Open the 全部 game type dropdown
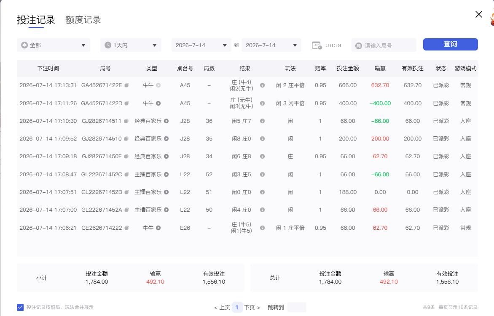The width and height of the screenshot is (494, 316). click(54, 45)
